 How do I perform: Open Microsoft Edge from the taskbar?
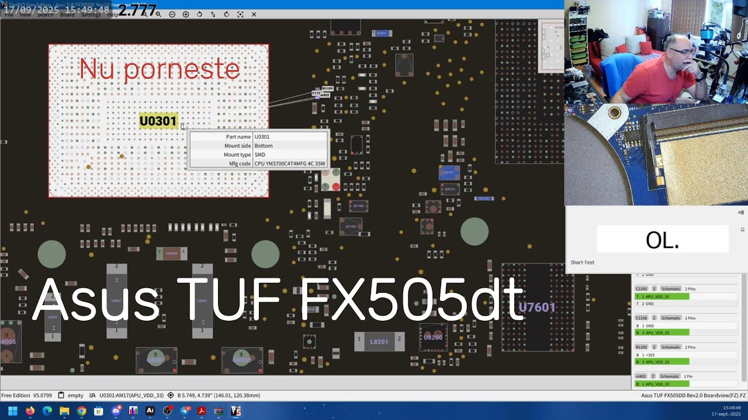coord(47,411)
